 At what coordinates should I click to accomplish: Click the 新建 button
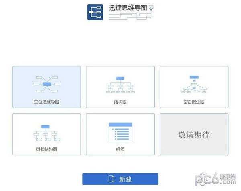click(x=120, y=179)
